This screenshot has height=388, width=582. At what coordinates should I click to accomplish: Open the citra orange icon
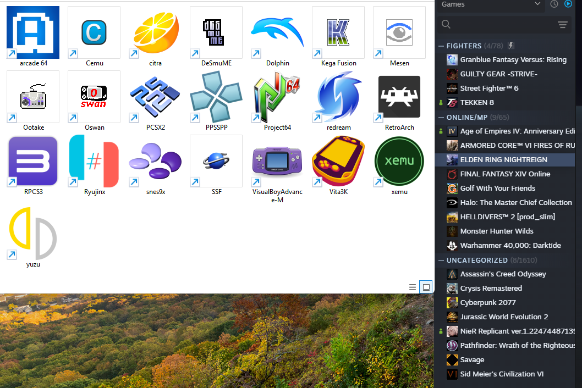[x=155, y=32]
